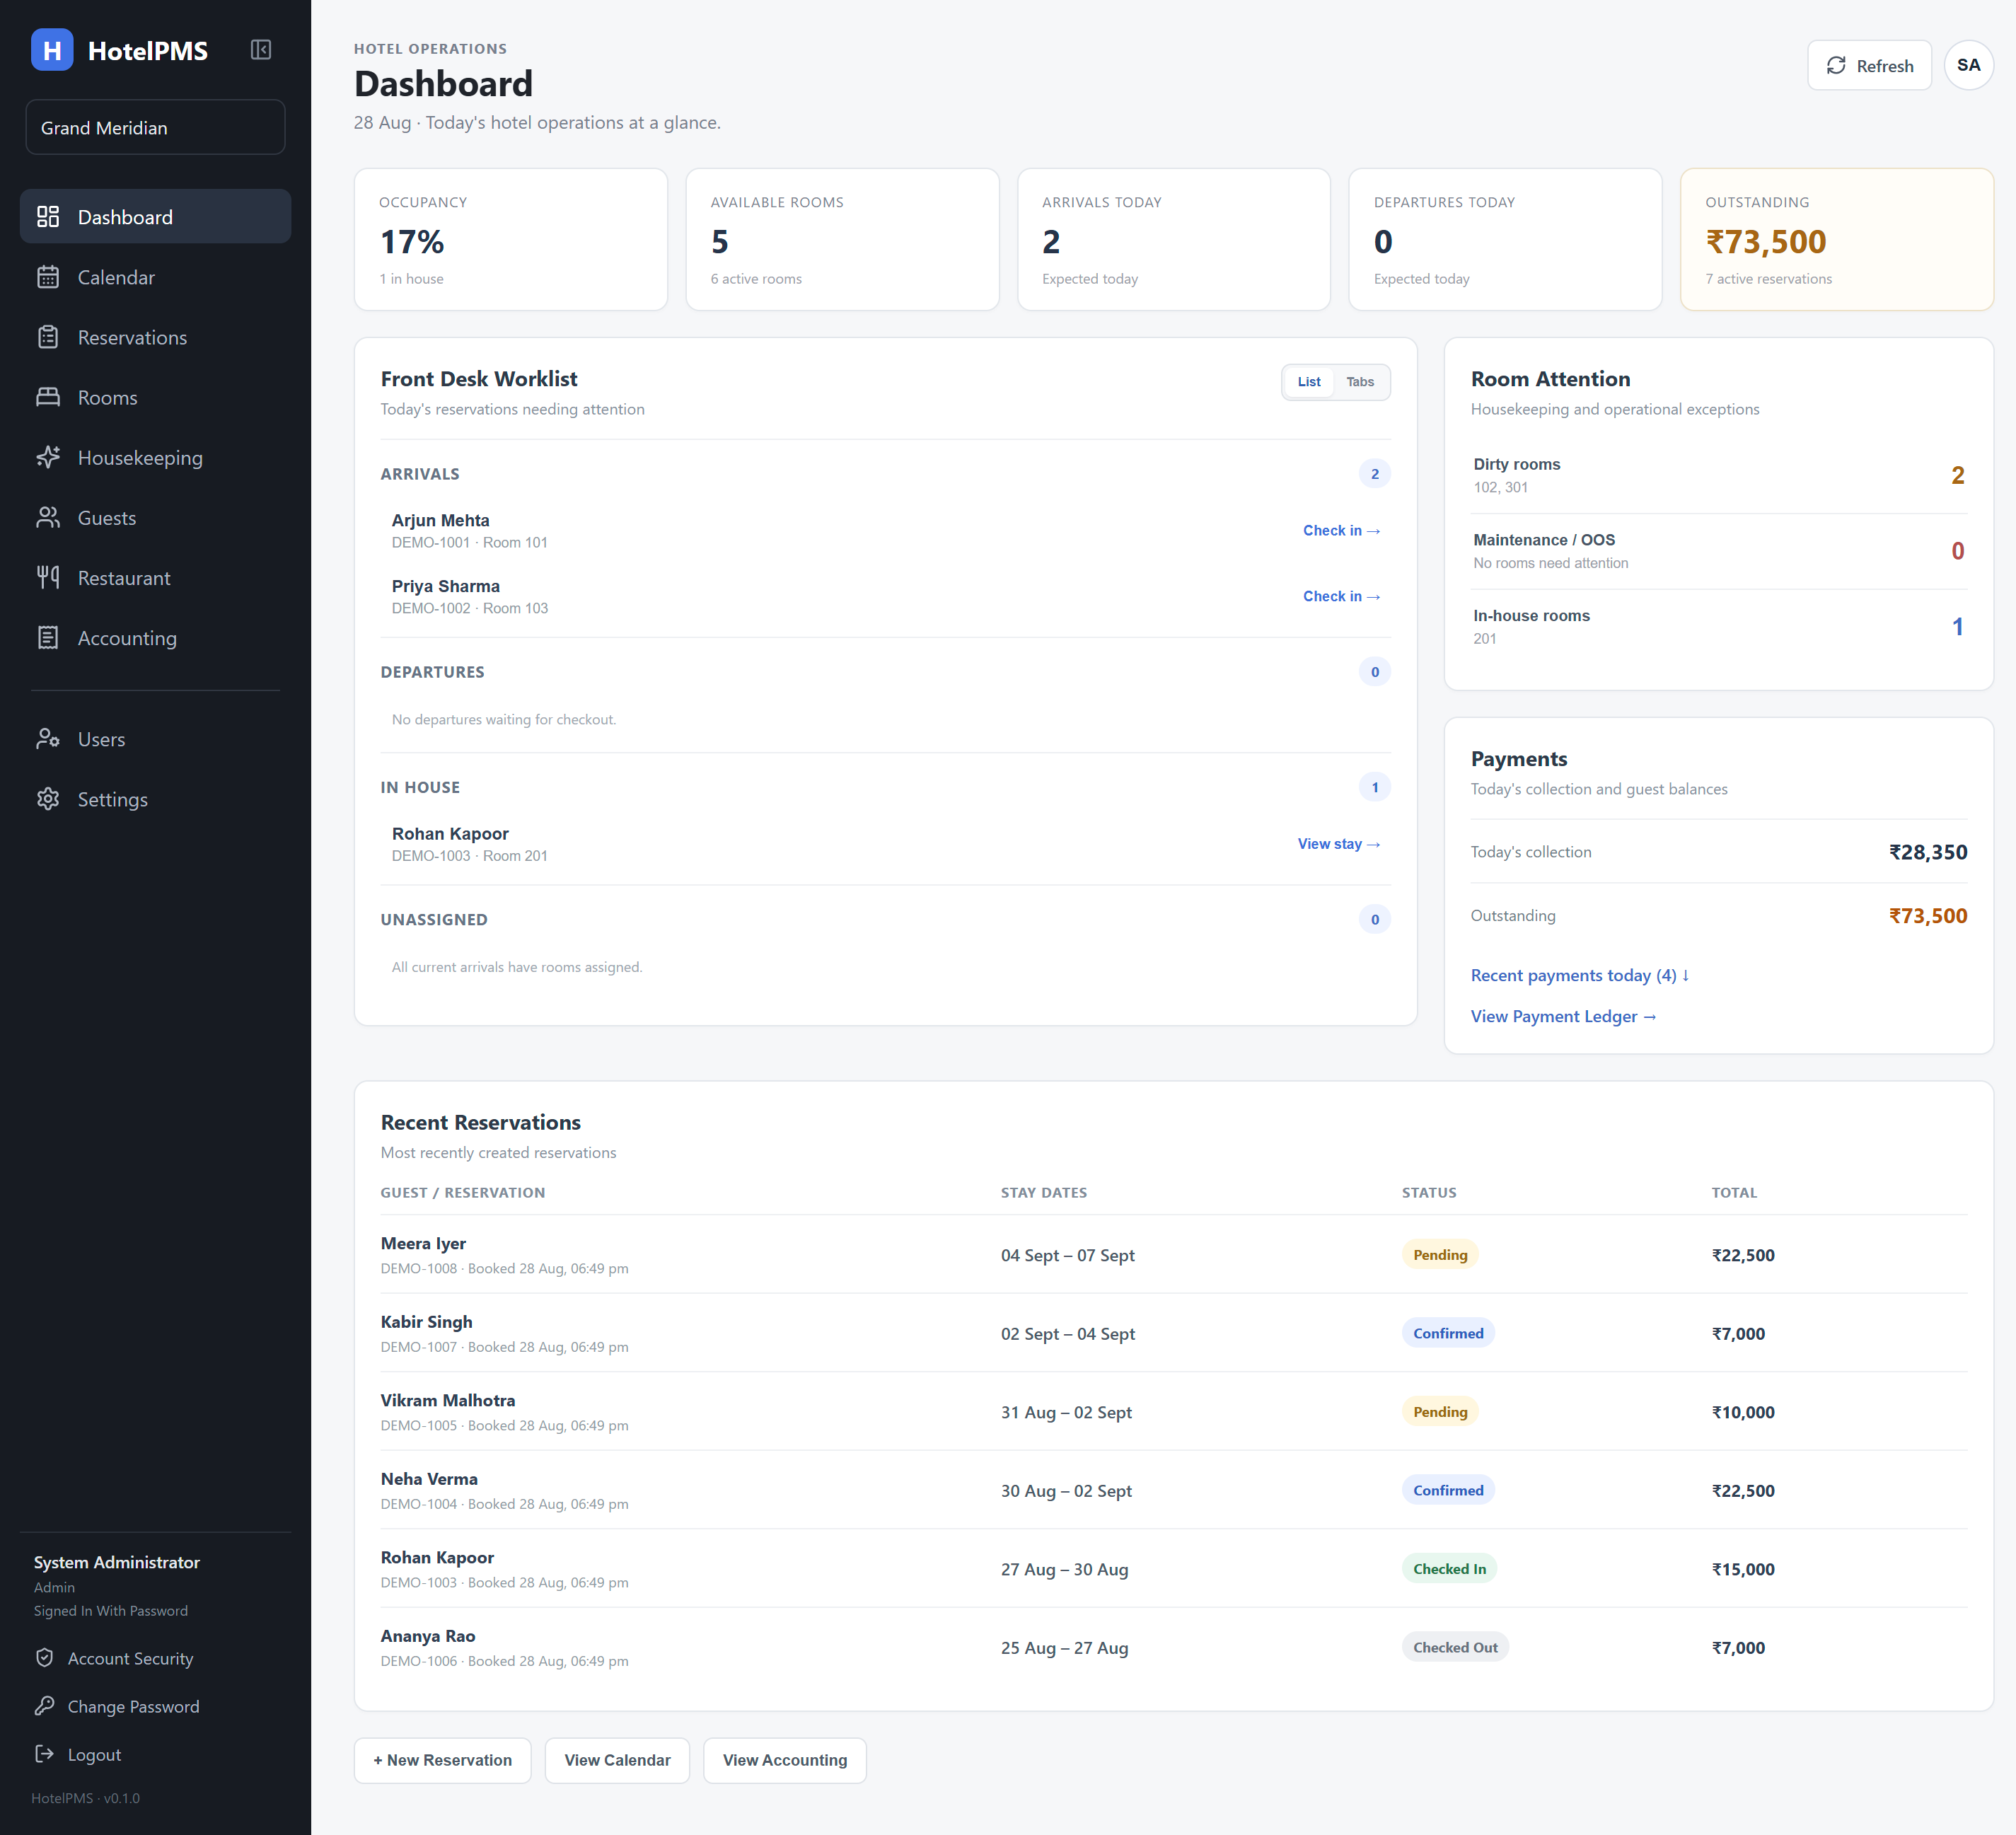Click the View Calendar button
The width and height of the screenshot is (2016, 1835).
[x=617, y=1760]
